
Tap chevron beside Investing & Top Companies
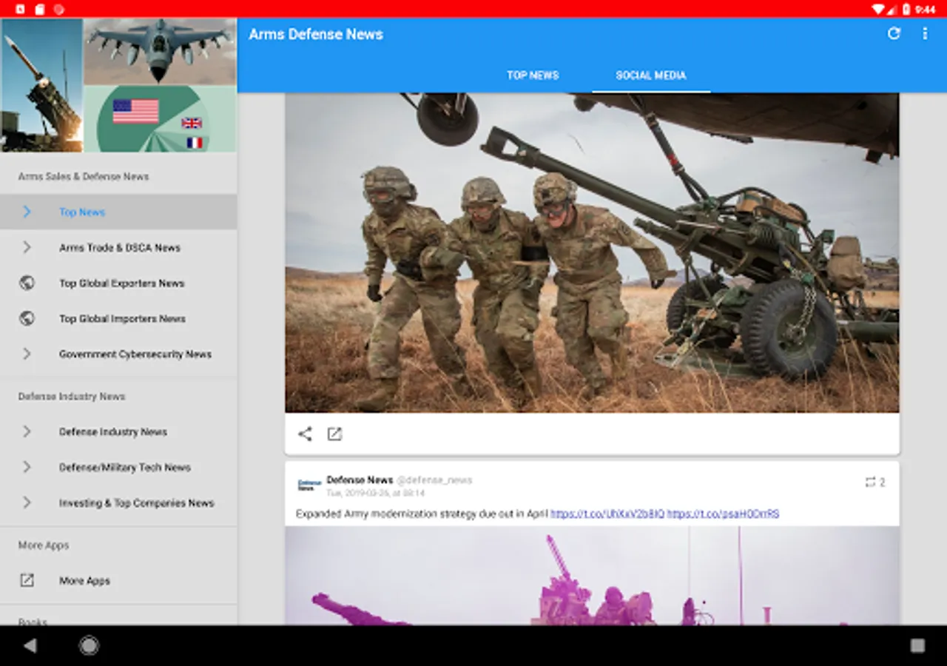pyautogui.click(x=27, y=502)
